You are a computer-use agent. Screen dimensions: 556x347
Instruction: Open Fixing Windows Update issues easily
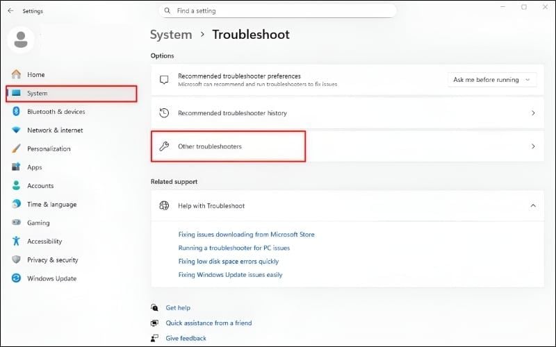click(x=230, y=275)
